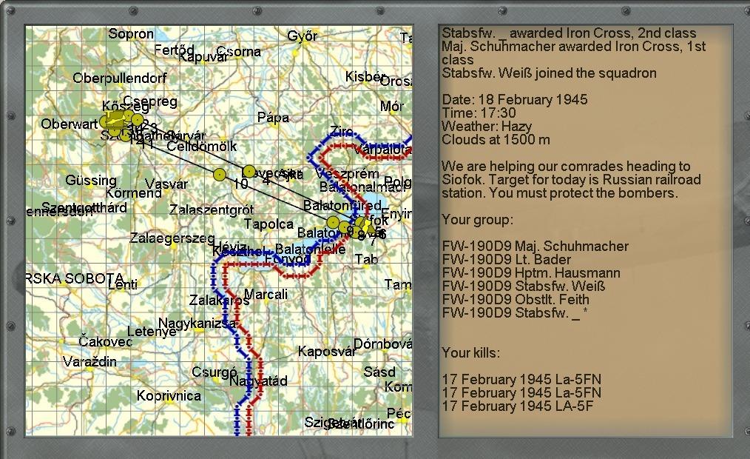Image resolution: width=750 pixels, height=459 pixels.
Task: Click the Koprivnica label on map
Action: [169, 396]
